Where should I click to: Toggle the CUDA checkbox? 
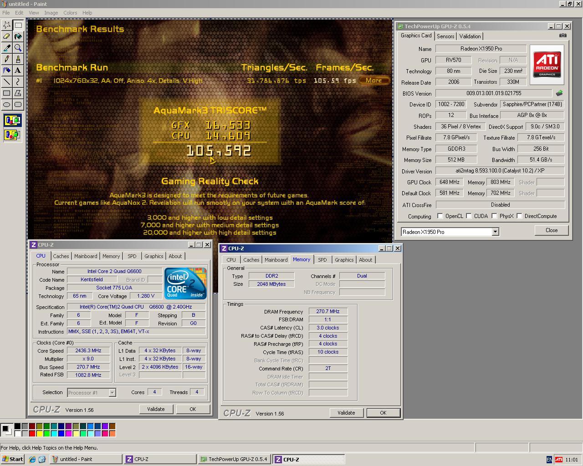[469, 216]
